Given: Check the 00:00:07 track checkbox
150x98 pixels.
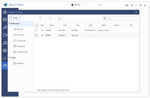Looking at the screenshot, I should 36,35.
